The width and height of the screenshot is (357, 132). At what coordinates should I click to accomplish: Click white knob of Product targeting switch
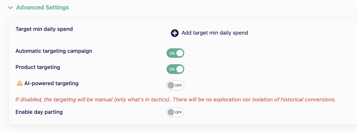[x=180, y=69]
